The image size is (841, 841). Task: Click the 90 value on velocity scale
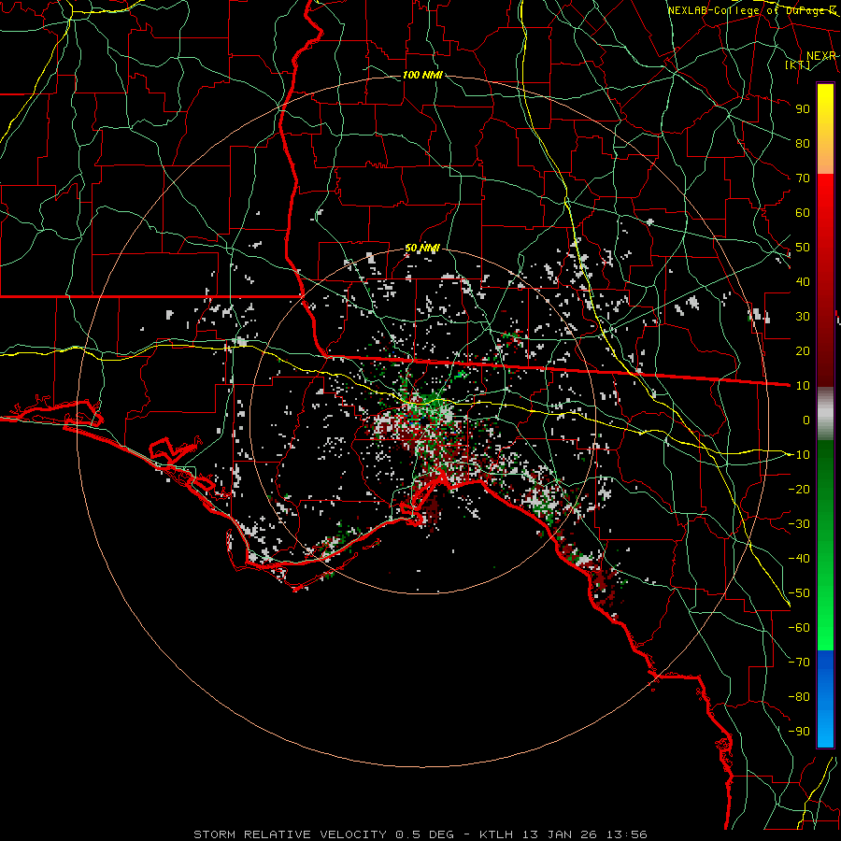(x=803, y=109)
